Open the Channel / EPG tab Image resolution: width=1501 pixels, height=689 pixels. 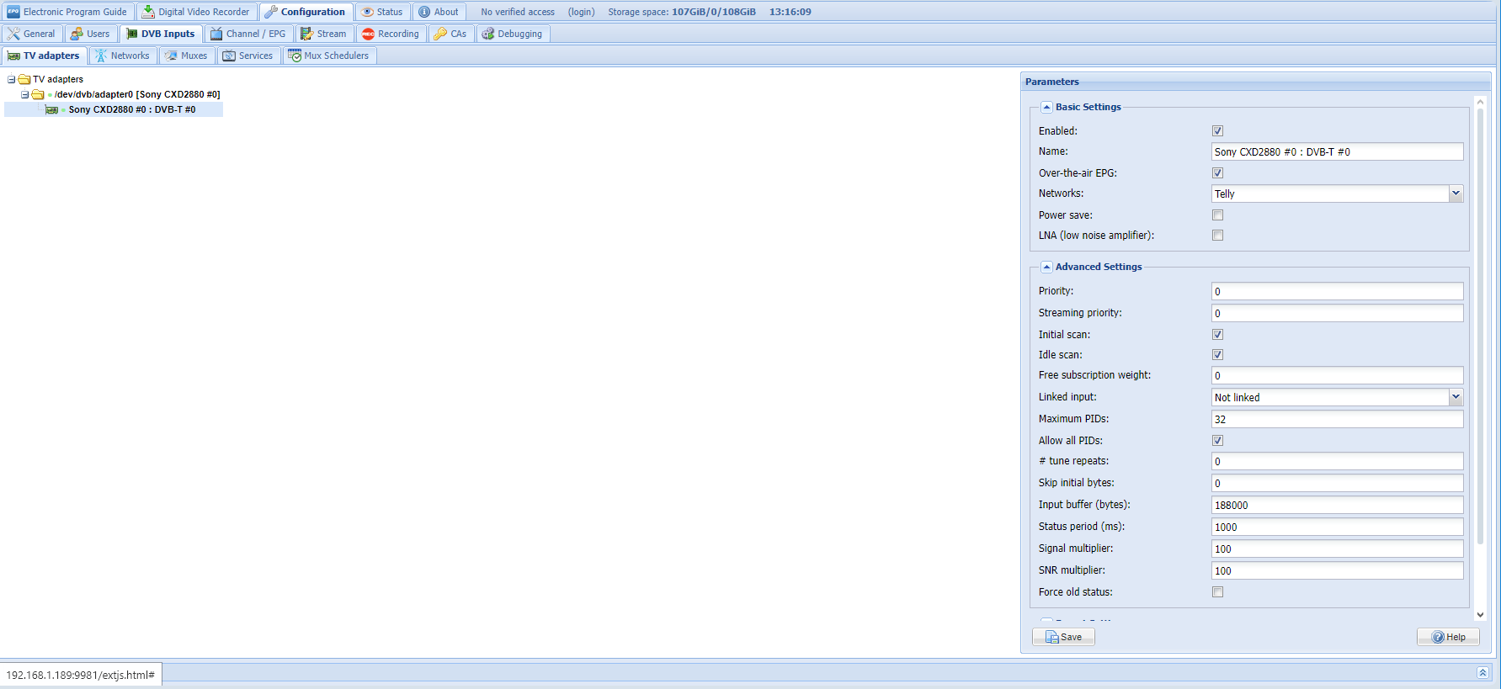click(248, 34)
